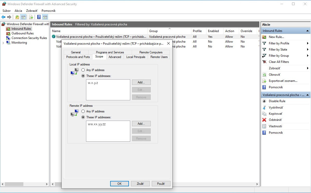
Task: Collapse the Inbound Rules actions section
Action: pyautogui.click(x=308, y=31)
